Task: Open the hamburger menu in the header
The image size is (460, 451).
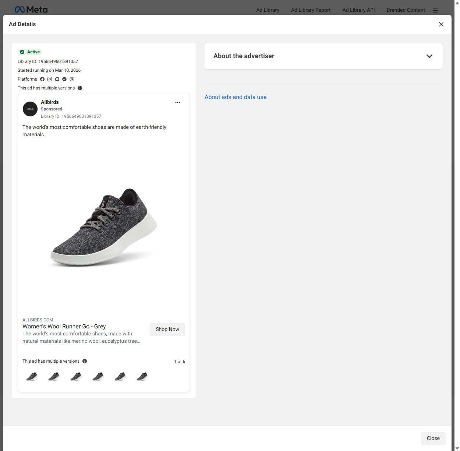Action: 435,10
